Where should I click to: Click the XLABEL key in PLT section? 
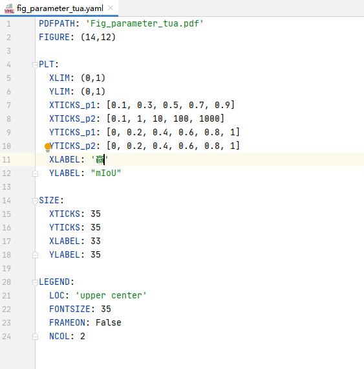(x=65, y=159)
